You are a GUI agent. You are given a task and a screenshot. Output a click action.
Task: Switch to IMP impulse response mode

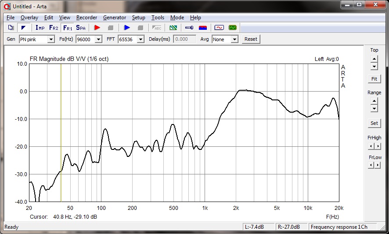(x=40, y=28)
